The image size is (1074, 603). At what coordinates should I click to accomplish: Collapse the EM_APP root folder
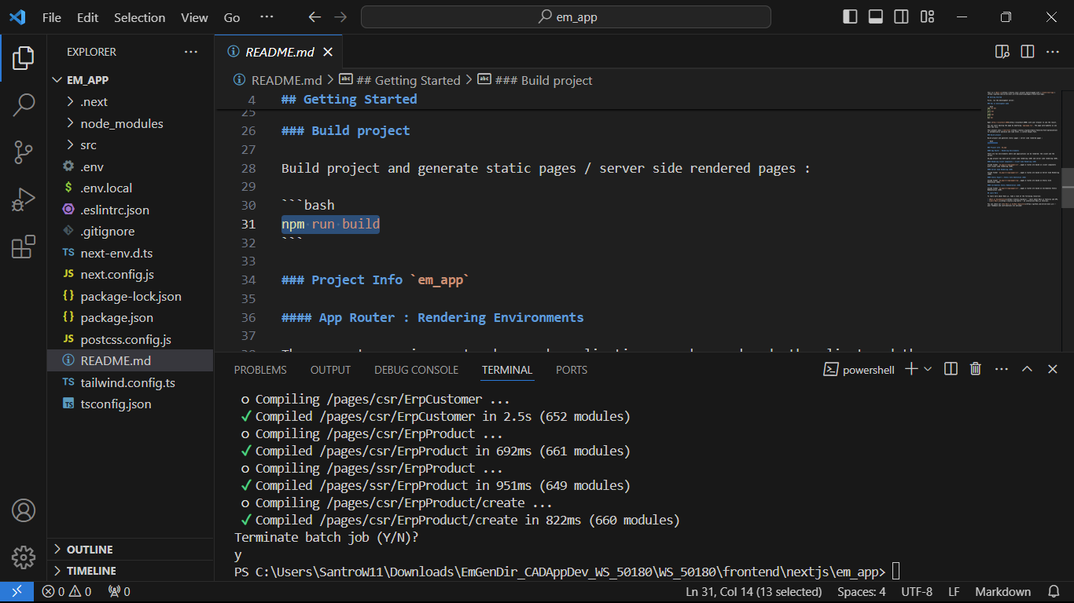130,80
